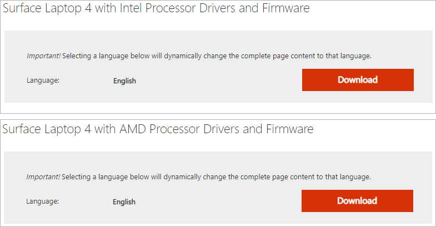Image resolution: width=436 pixels, height=227 pixels.
Task: Download the AMD Processor drivers and firmware
Action: tap(357, 201)
